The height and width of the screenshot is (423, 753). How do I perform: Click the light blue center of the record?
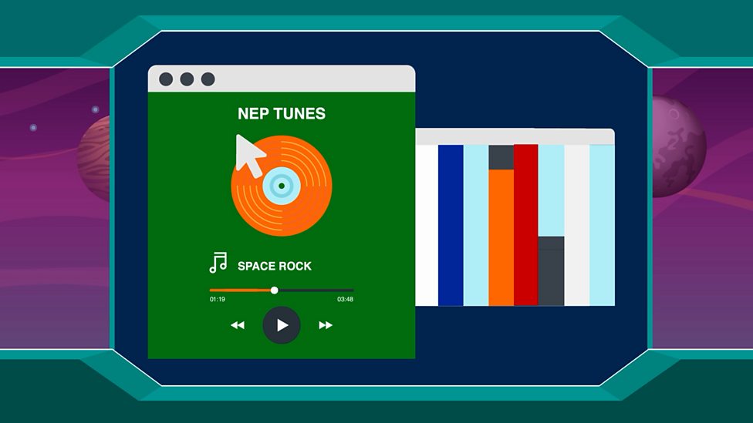pyautogui.click(x=281, y=186)
